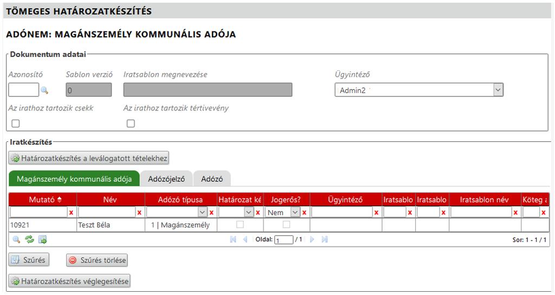
Task: Clear the Mutató filter with red X
Action: coord(71,213)
